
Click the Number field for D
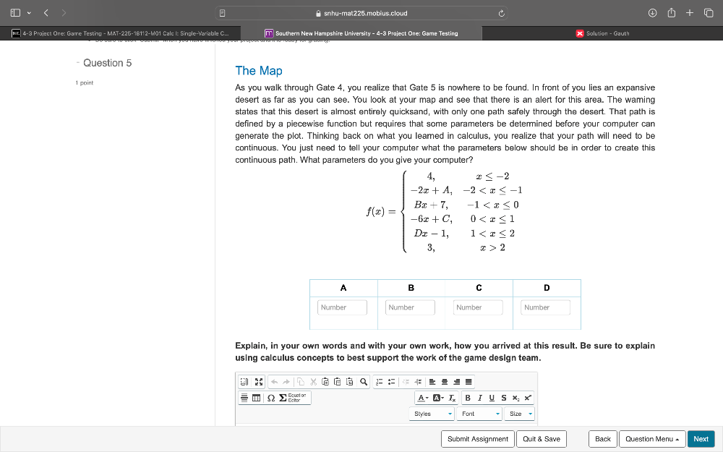point(545,307)
